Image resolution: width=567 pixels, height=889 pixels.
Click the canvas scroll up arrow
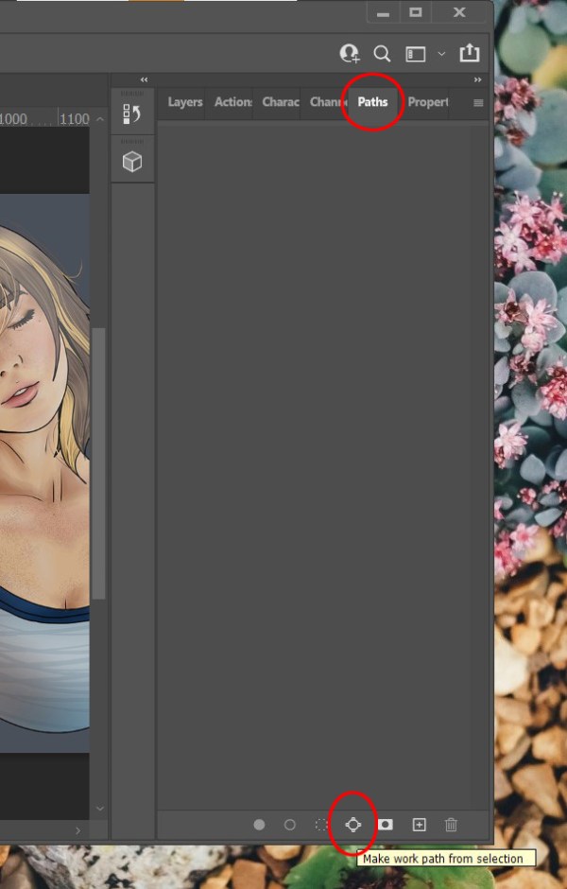tap(100, 119)
